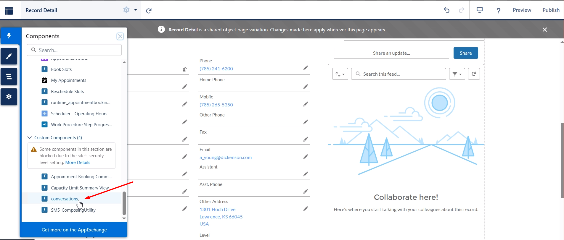The image size is (564, 240).
Task: Select the conversations custom component
Action: click(65, 199)
